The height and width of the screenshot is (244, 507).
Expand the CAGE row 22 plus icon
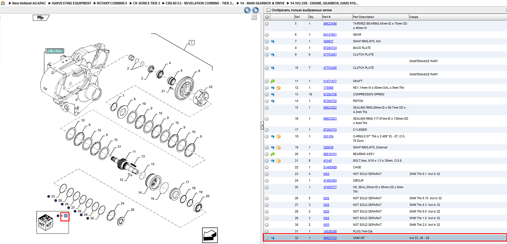(267, 167)
